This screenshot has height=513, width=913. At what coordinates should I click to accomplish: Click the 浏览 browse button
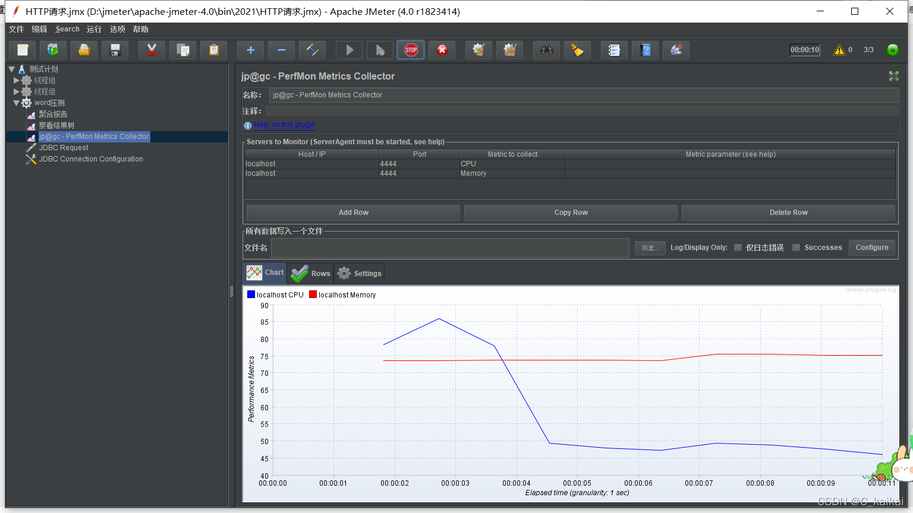[650, 248]
